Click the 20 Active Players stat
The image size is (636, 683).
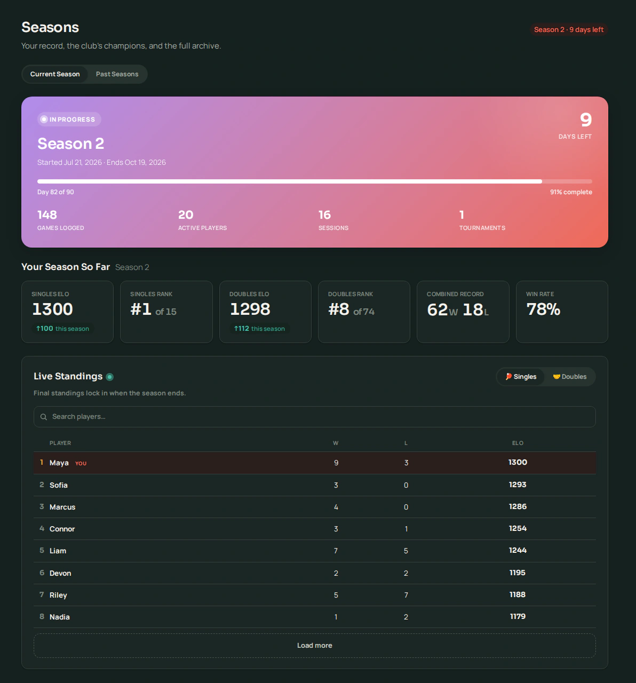tap(202, 220)
